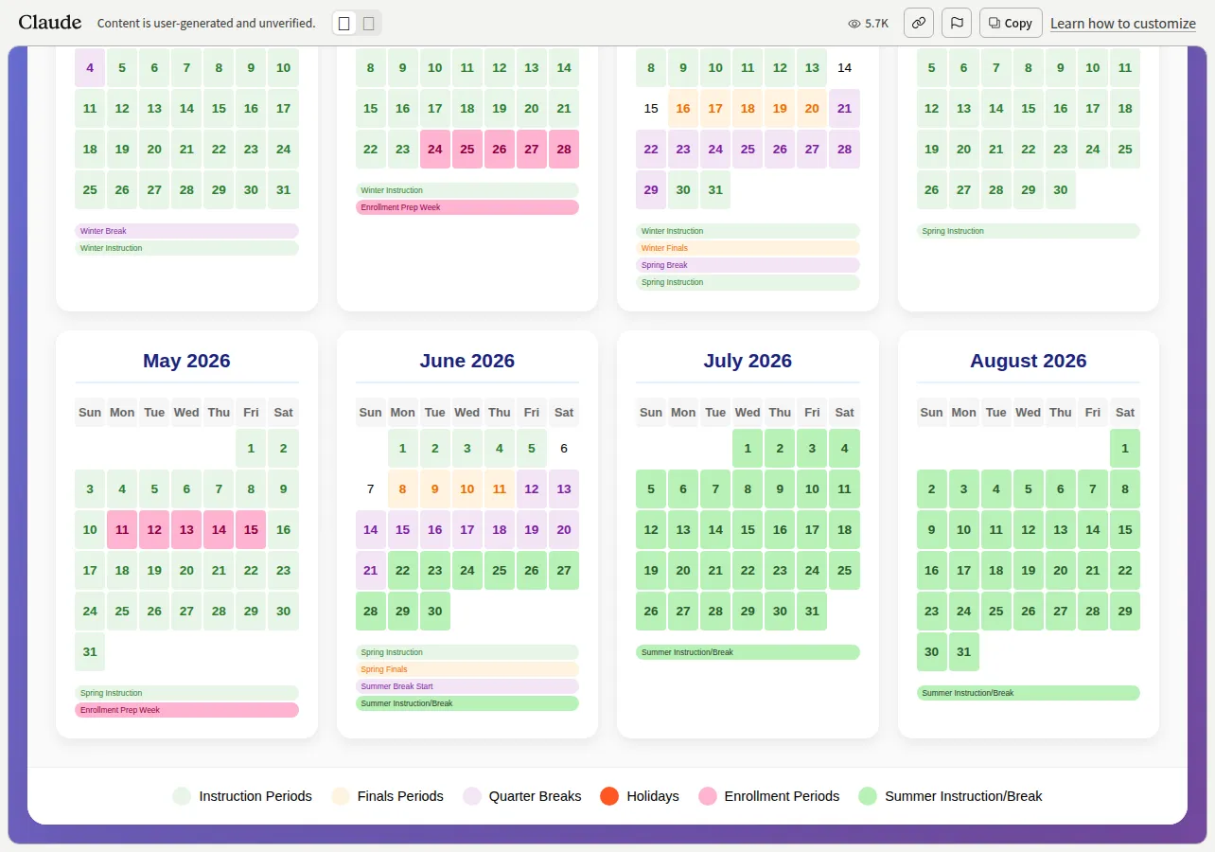Image resolution: width=1215 pixels, height=852 pixels.
Task: Open Learn how to customize link
Action: (x=1123, y=24)
